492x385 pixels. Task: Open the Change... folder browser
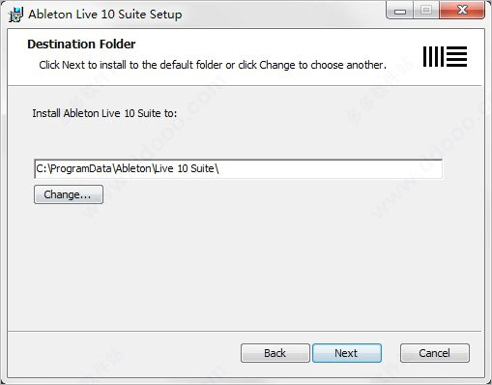(x=69, y=194)
